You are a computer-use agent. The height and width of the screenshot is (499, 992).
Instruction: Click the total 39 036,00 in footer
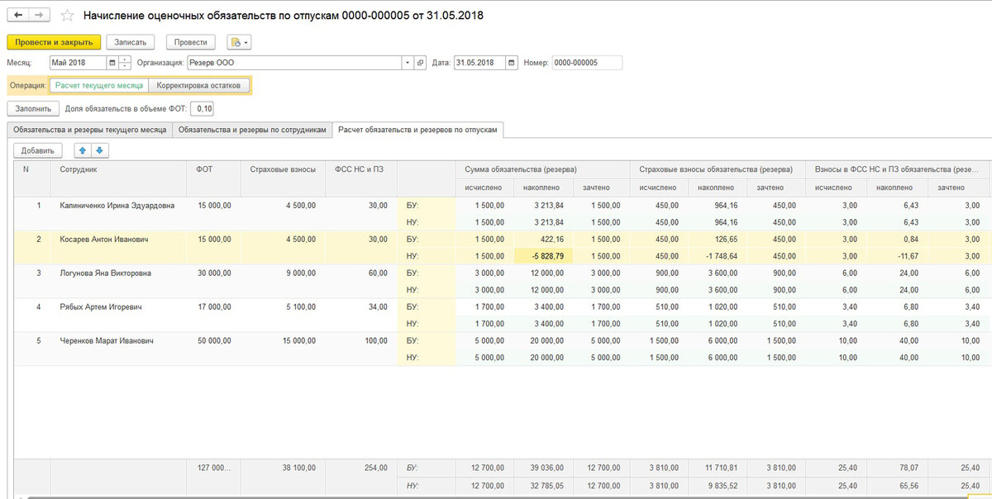click(542, 468)
